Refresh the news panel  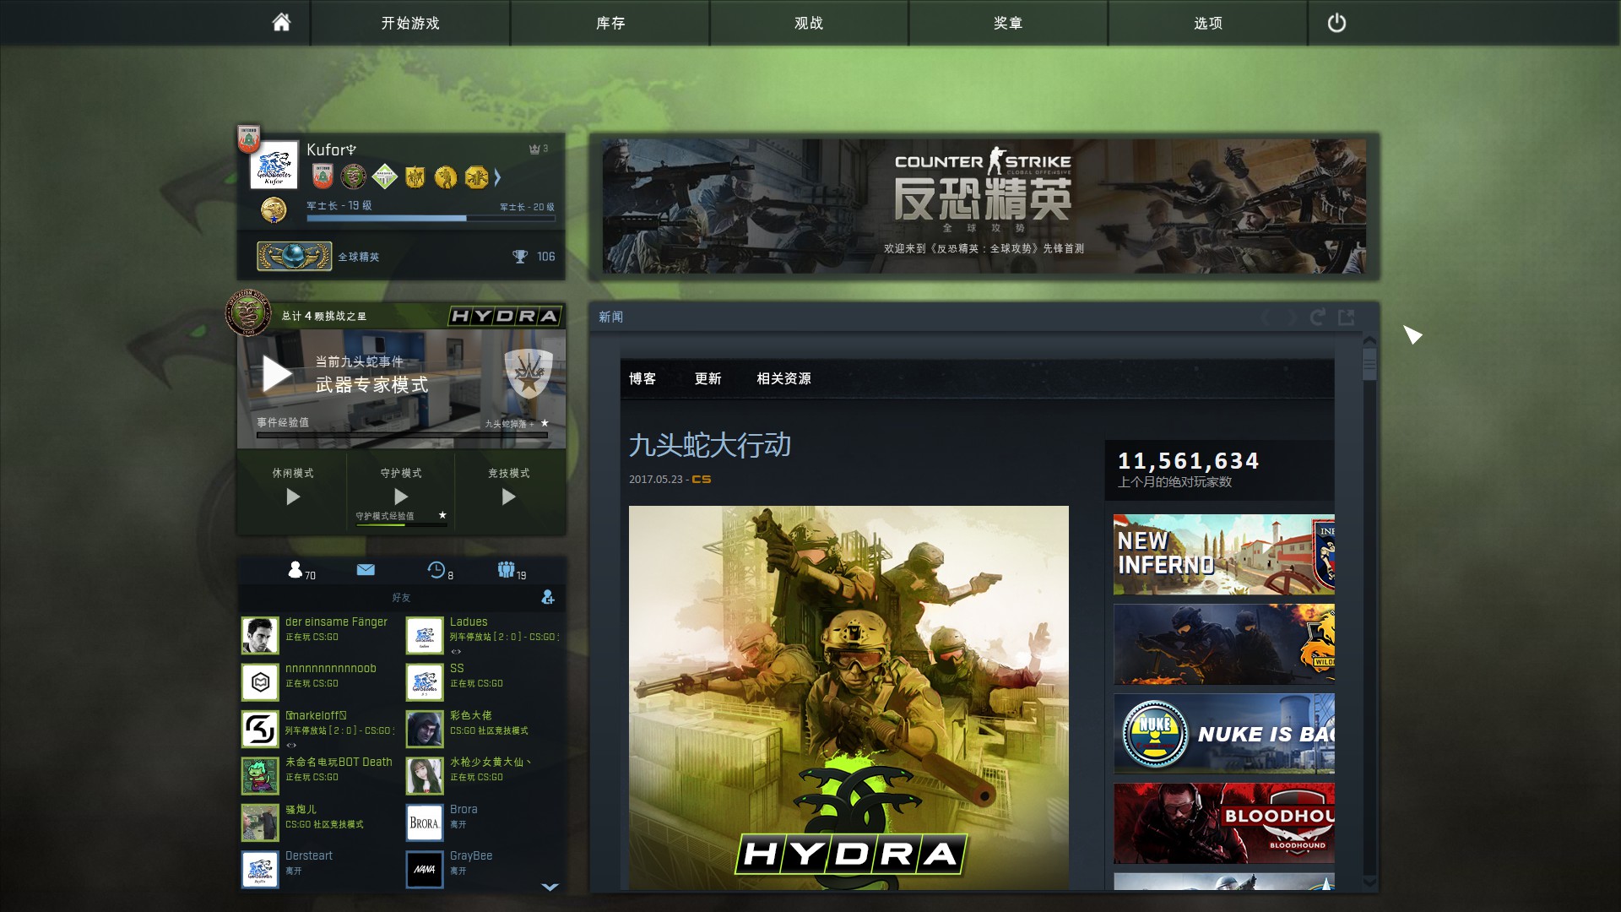1317,318
